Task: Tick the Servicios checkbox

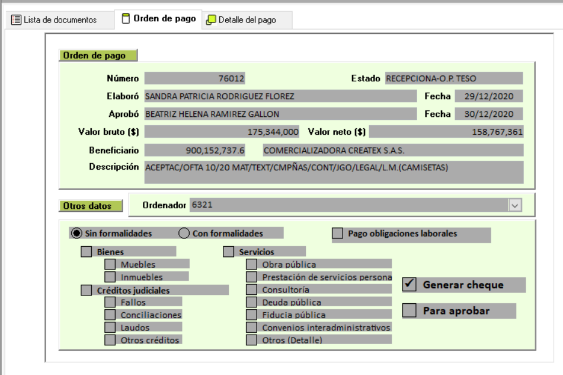Action: pyautogui.click(x=229, y=252)
